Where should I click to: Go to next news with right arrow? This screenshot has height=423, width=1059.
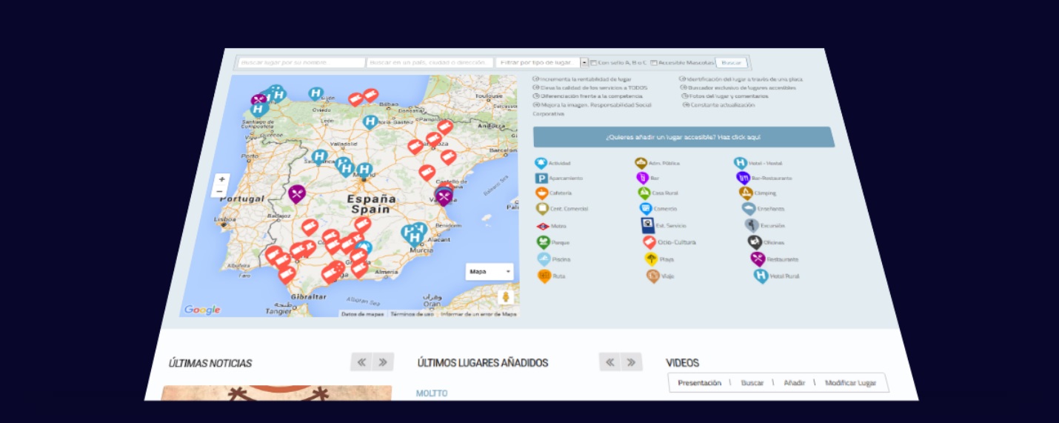383,362
